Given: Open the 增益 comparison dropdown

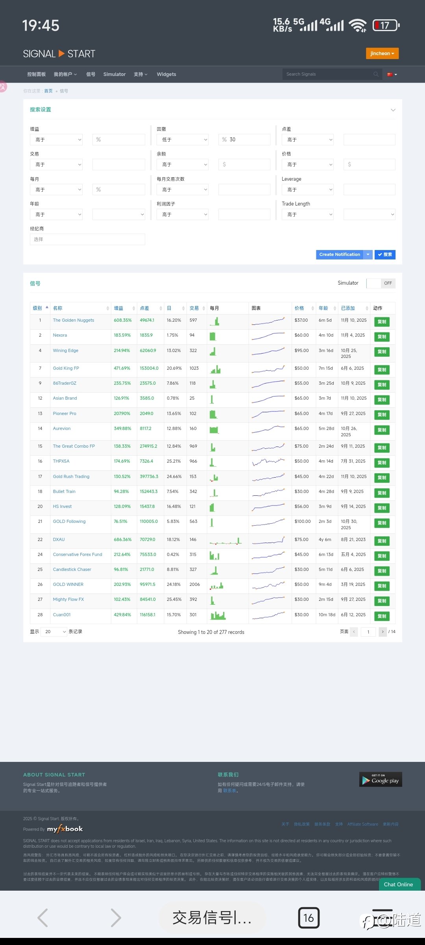Looking at the screenshot, I should pyautogui.click(x=56, y=139).
